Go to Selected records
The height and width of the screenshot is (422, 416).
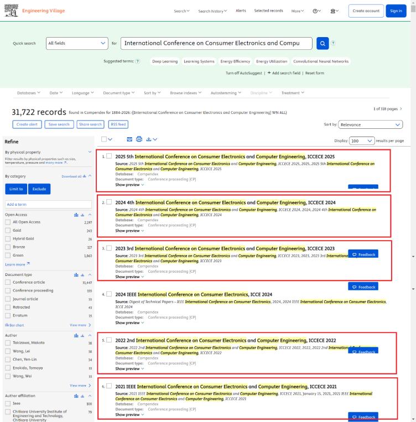[x=268, y=11]
